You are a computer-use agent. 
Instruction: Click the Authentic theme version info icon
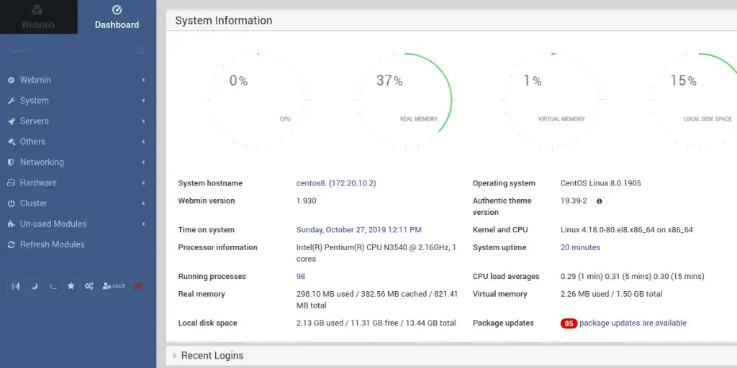point(600,201)
